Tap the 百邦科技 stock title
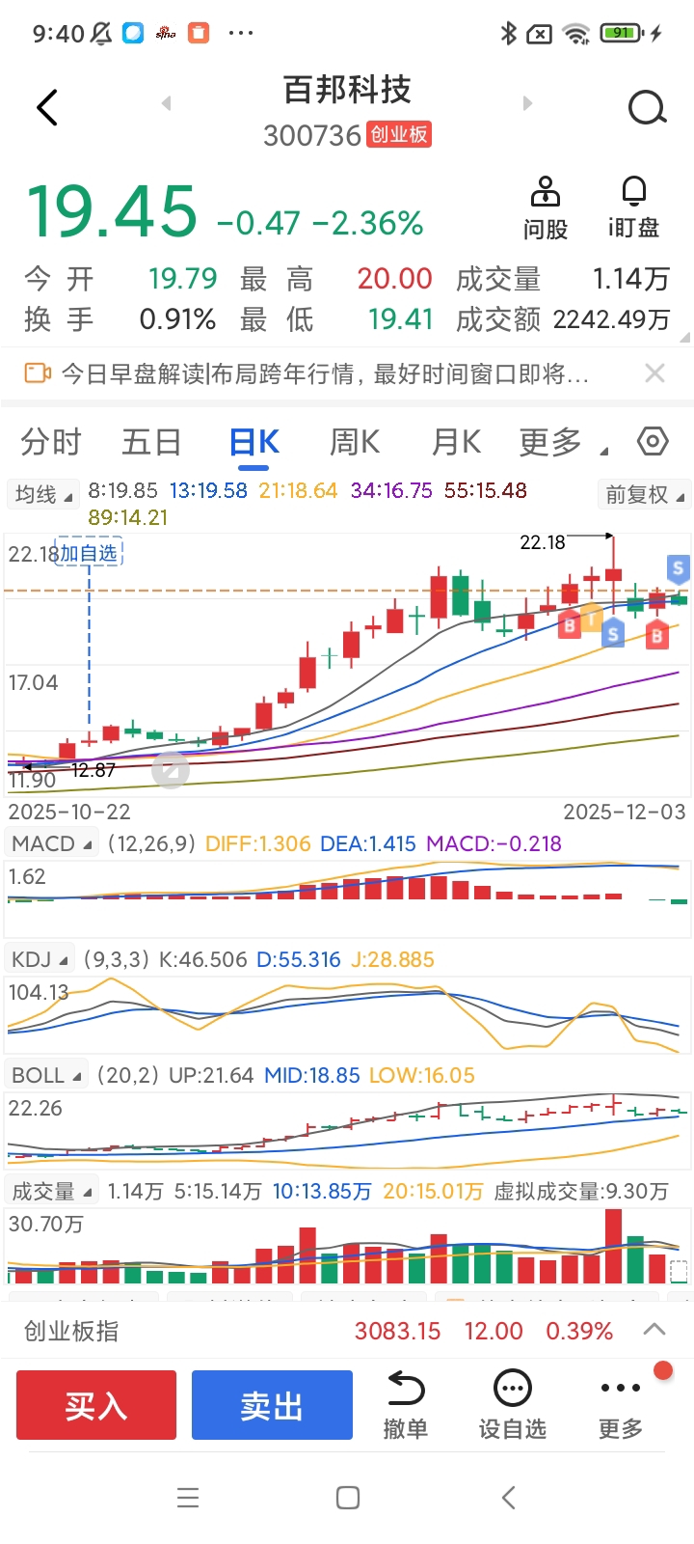Viewport: 694px width, 1544px height. coord(347,90)
